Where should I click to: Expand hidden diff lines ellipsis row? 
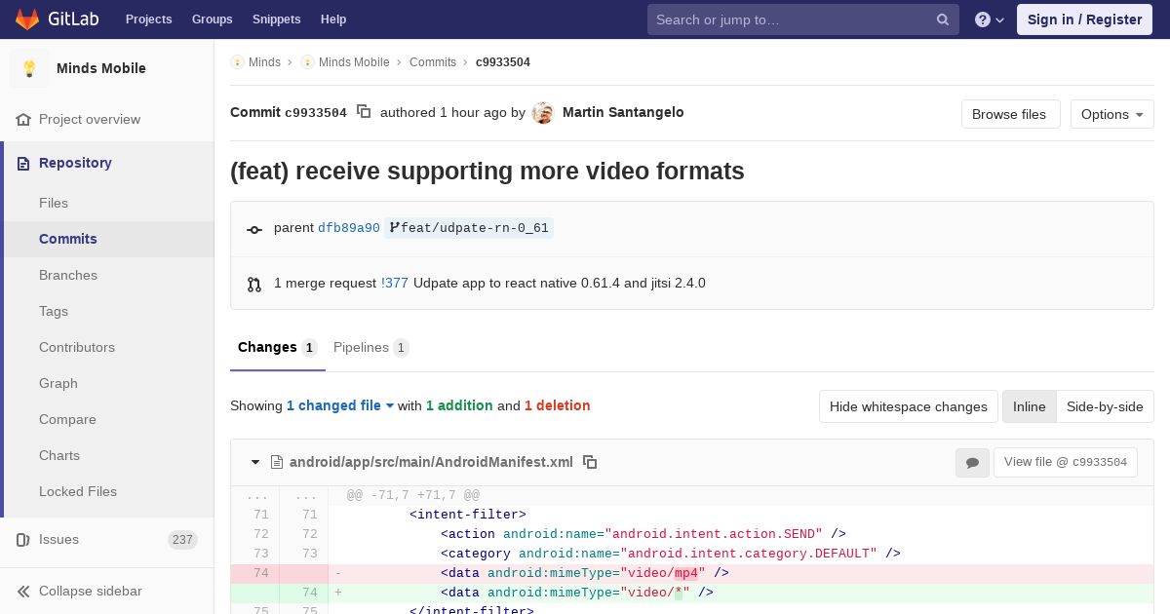click(692, 495)
